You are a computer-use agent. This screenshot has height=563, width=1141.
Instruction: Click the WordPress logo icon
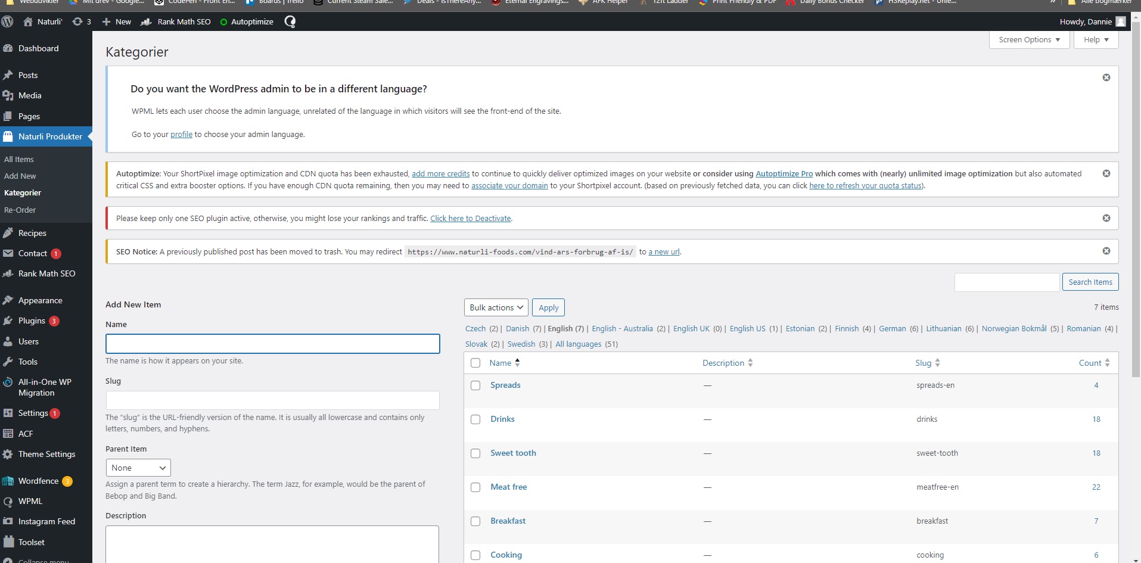(x=8, y=21)
